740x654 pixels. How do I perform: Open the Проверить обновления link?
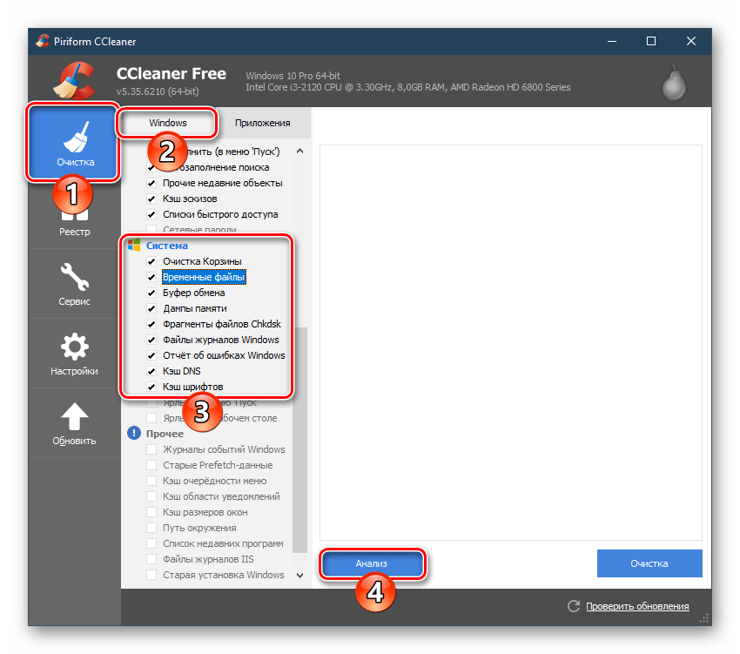click(637, 606)
